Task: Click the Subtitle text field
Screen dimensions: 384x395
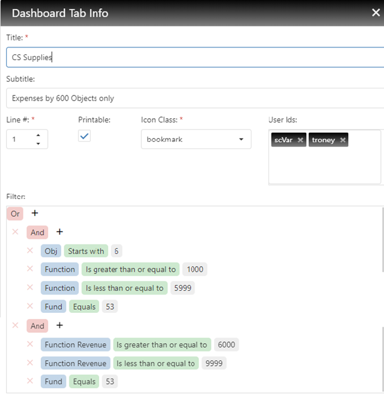Action: pyautogui.click(x=195, y=98)
